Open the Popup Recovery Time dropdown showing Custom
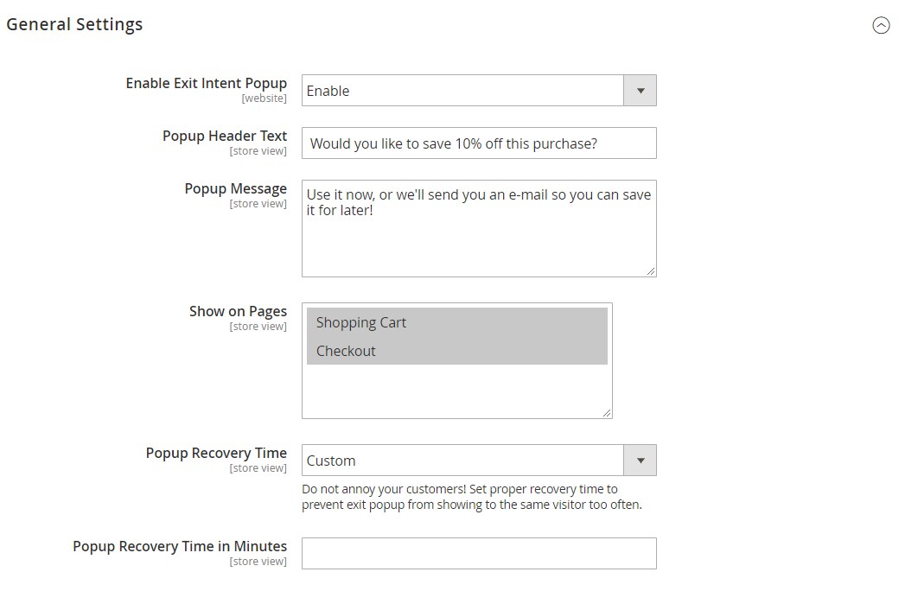 pyautogui.click(x=462, y=461)
